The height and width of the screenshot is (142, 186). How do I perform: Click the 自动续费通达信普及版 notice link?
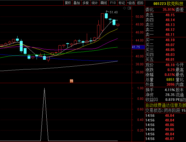(x=166, y=105)
